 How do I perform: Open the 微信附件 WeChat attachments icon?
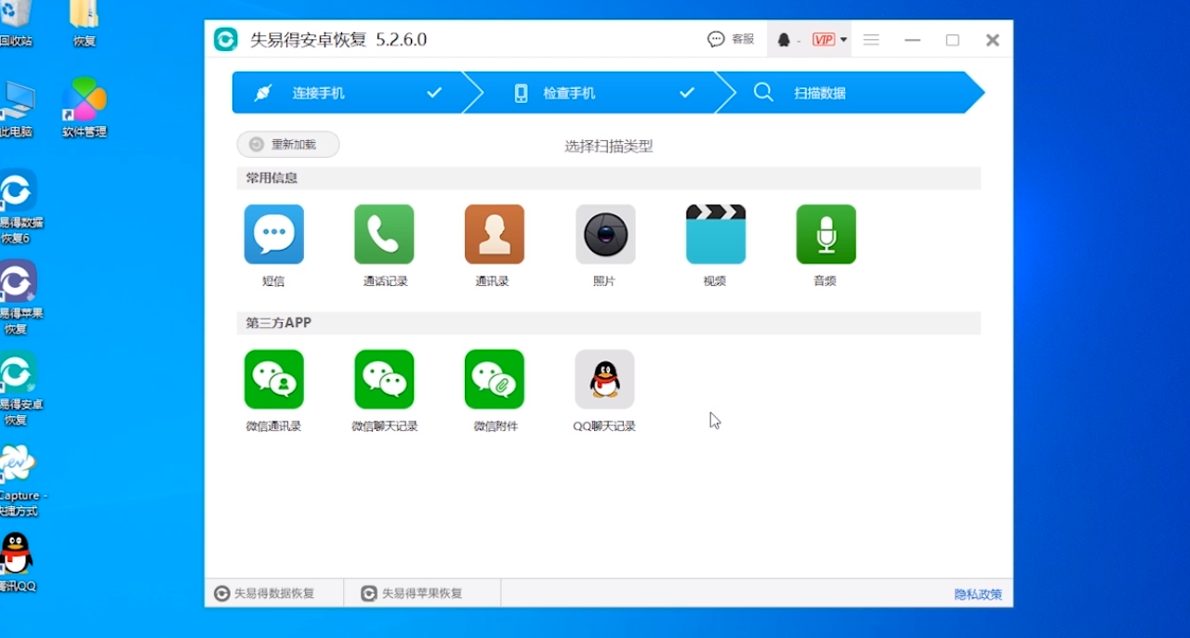click(495, 379)
